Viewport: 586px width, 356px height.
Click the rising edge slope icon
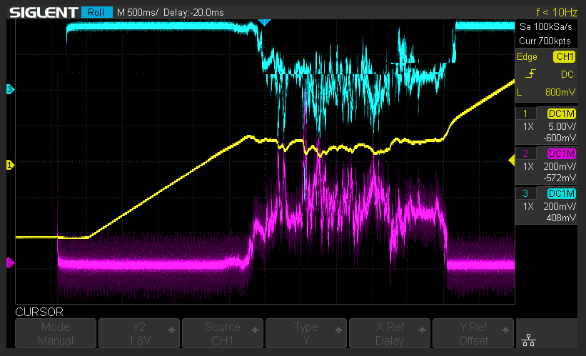click(530, 74)
